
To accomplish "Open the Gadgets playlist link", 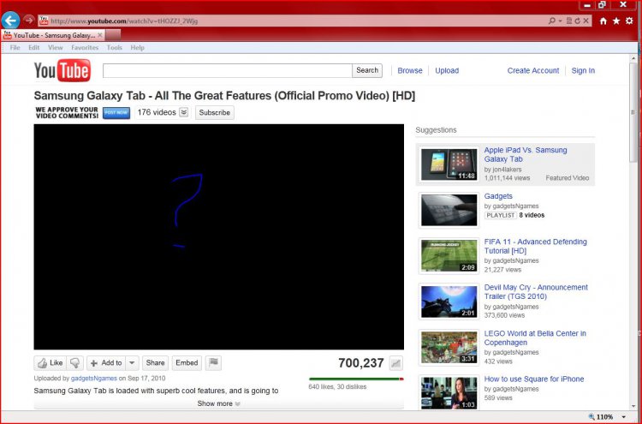I will point(498,196).
